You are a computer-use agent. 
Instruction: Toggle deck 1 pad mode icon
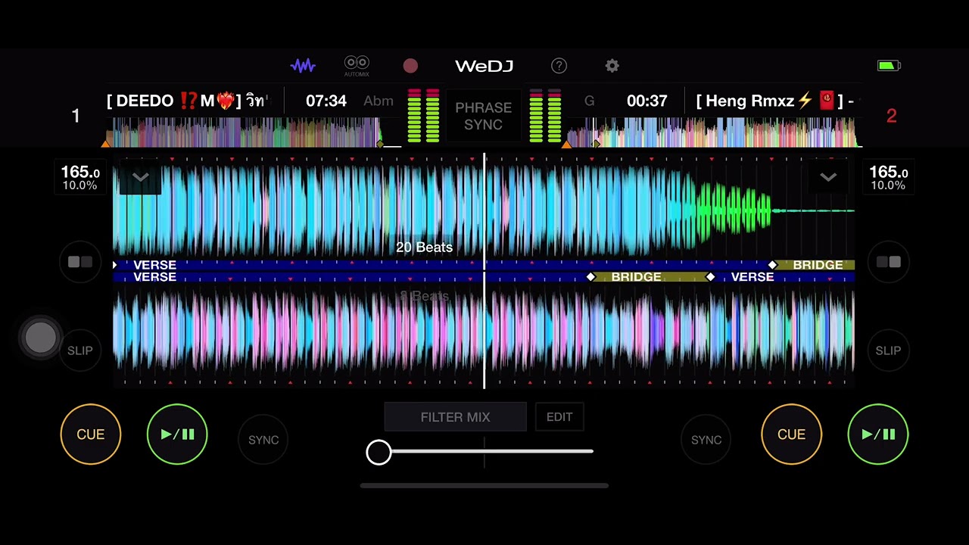point(80,262)
